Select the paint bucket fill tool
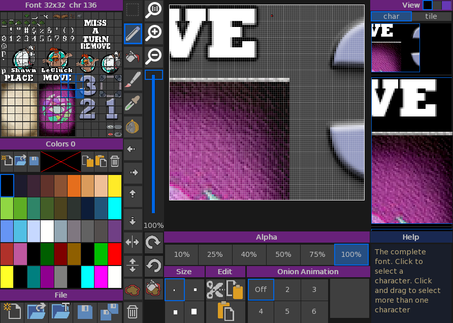Viewport: 453px width, 323px height. coord(133,57)
